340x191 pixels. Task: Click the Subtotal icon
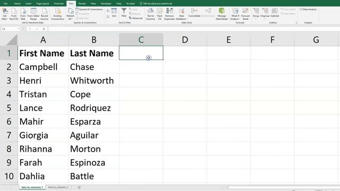click(275, 13)
